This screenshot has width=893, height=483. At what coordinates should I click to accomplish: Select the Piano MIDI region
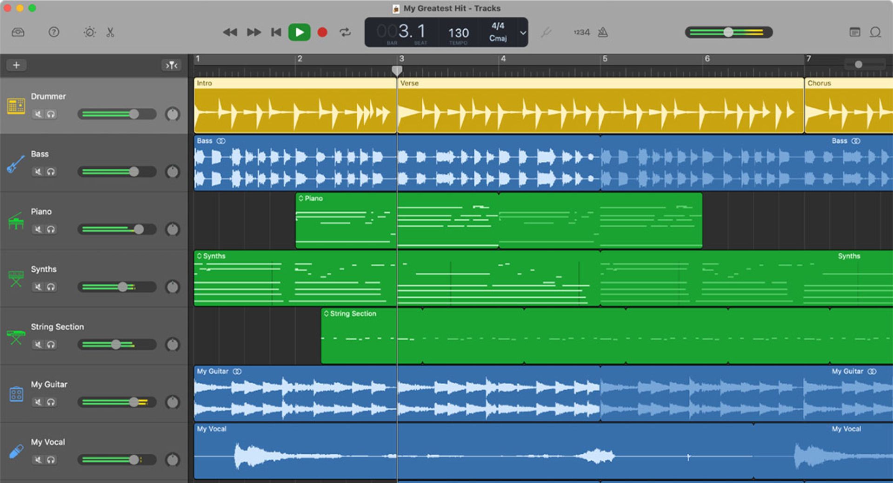tap(499, 221)
